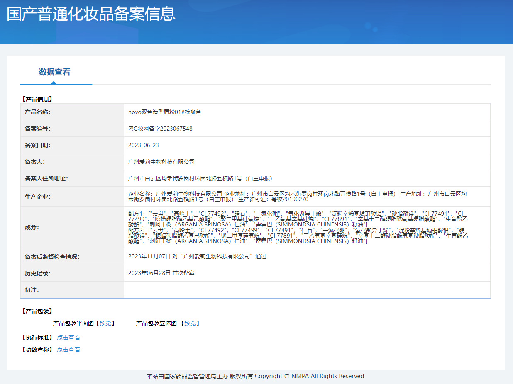Click the 【产品包装】 section heading

37,311
